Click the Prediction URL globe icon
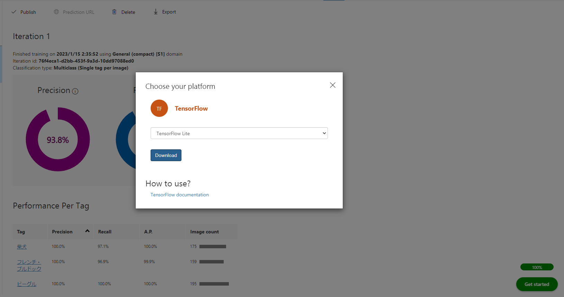The height and width of the screenshot is (297, 564). pyautogui.click(x=56, y=12)
